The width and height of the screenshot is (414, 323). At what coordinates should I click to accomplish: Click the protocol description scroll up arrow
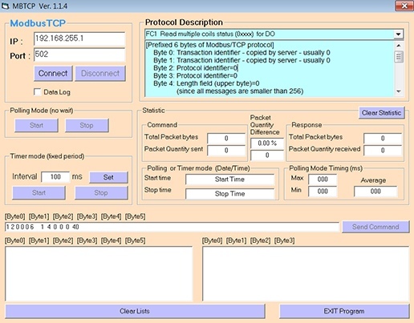pos(399,46)
